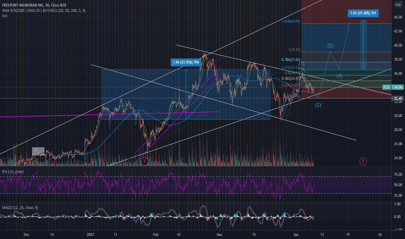Select the Elliott wave (1) label

pyautogui.click(x=302, y=64)
